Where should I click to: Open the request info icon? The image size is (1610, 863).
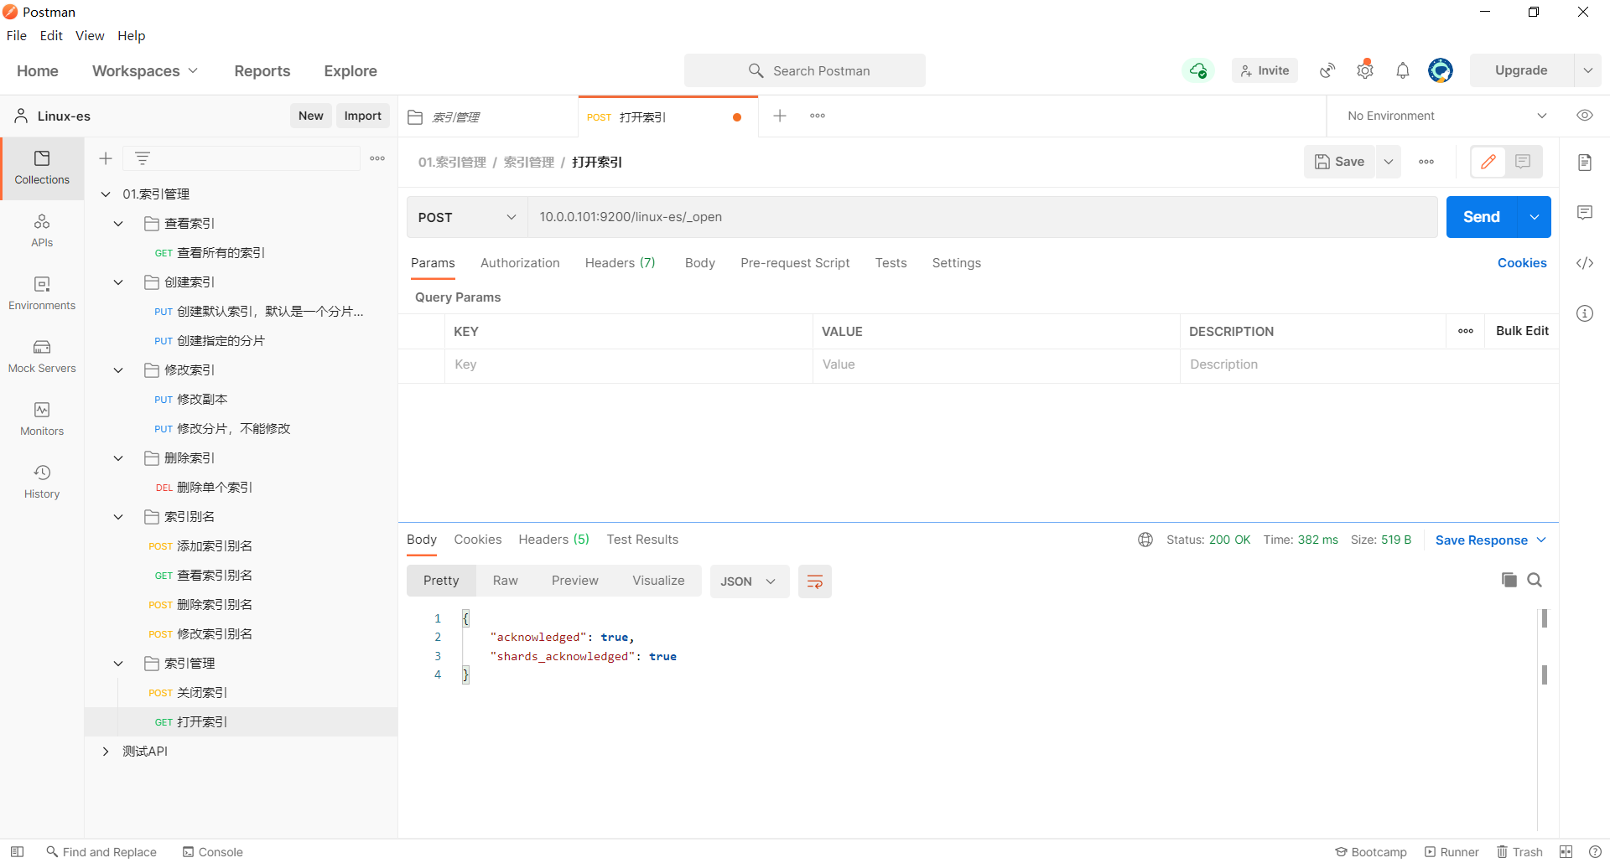1585,313
